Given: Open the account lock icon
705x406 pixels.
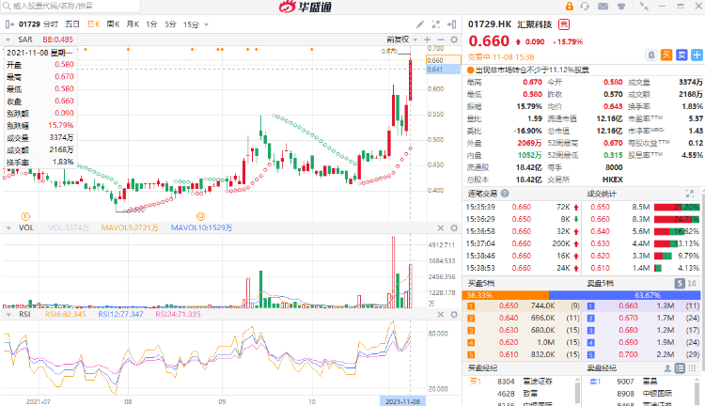Looking at the screenshot, I should (x=570, y=7).
